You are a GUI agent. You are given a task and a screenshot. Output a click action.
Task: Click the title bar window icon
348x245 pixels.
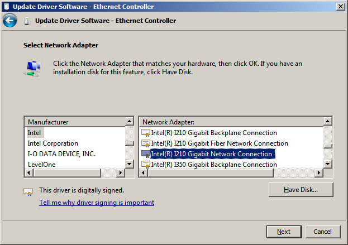point(6,7)
